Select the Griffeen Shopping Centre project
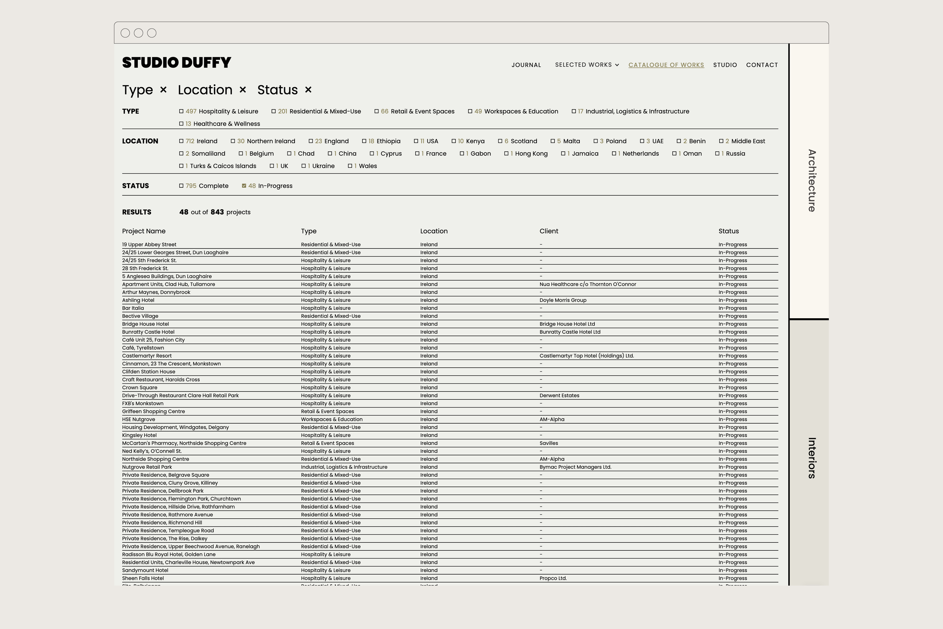This screenshot has height=629, width=943. (450, 412)
